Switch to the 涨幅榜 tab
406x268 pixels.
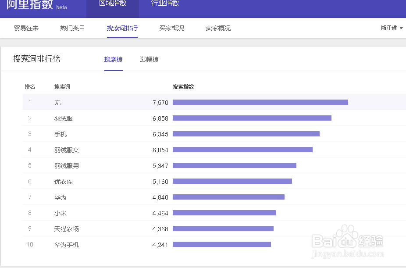[149, 59]
